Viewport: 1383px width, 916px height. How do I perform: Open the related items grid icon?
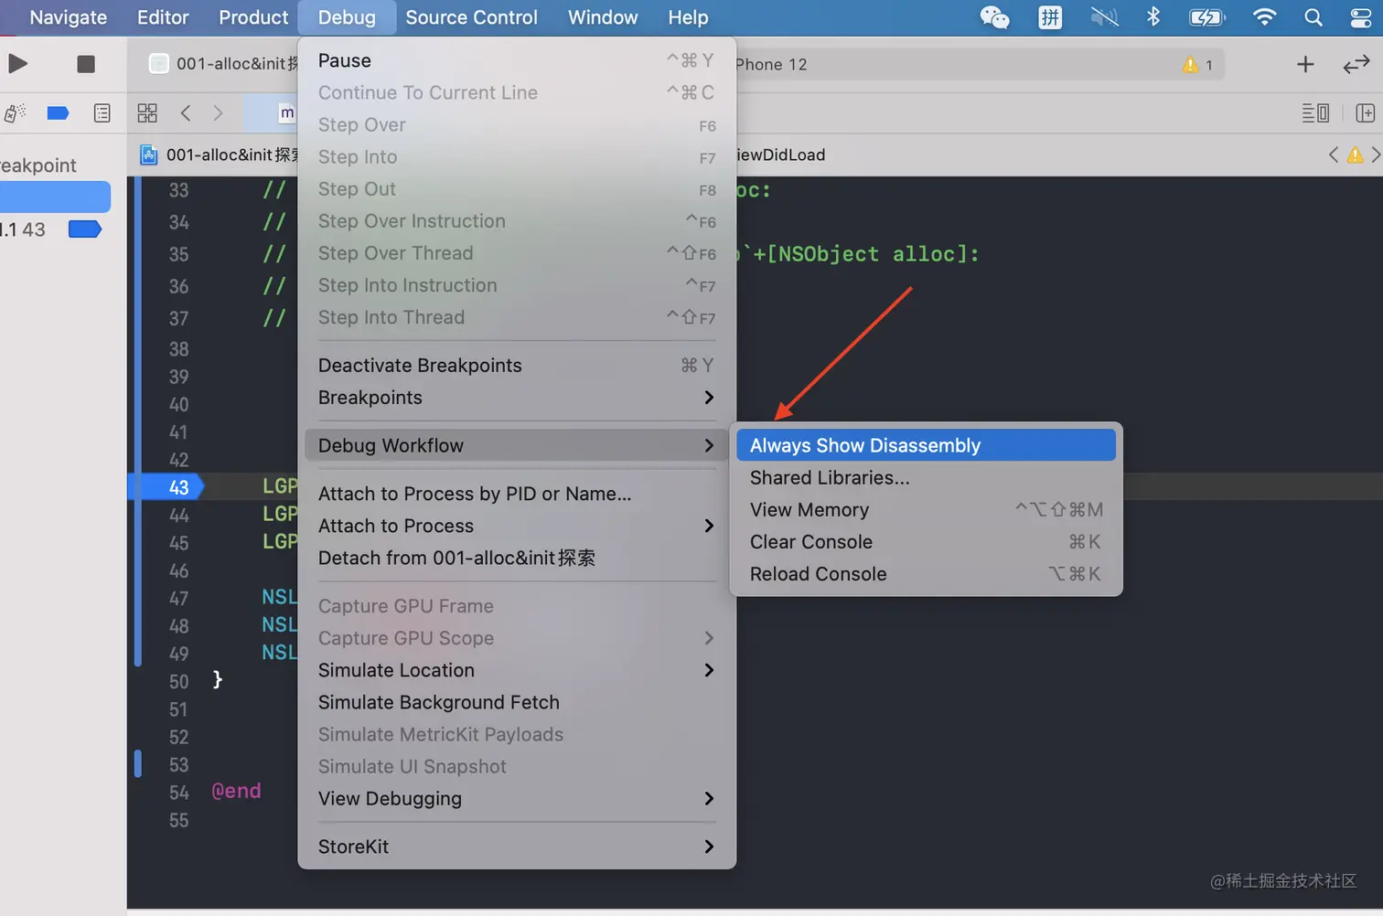pos(147,112)
